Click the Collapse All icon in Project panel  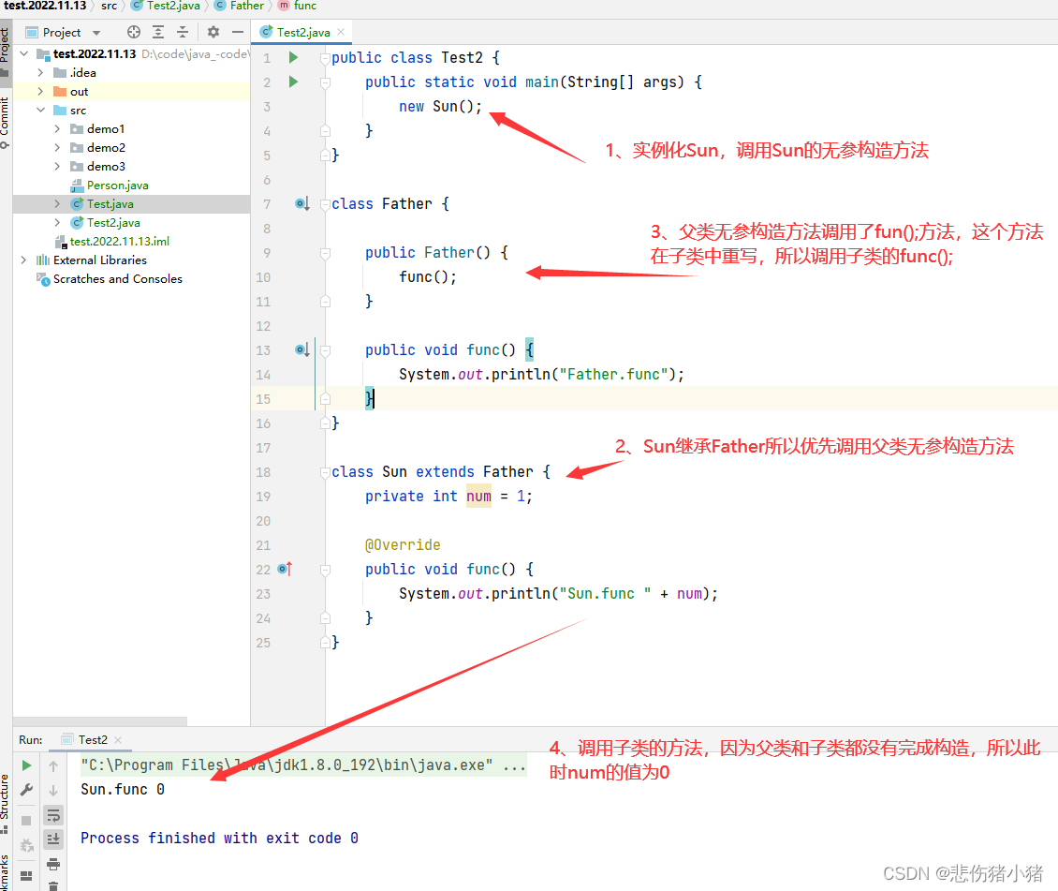pyautogui.click(x=183, y=32)
